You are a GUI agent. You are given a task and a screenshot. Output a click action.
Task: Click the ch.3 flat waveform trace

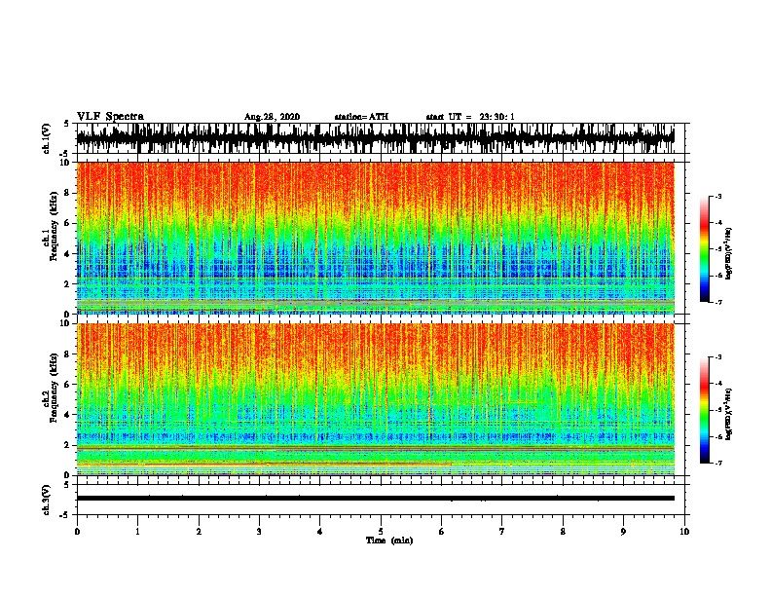tap(375, 499)
